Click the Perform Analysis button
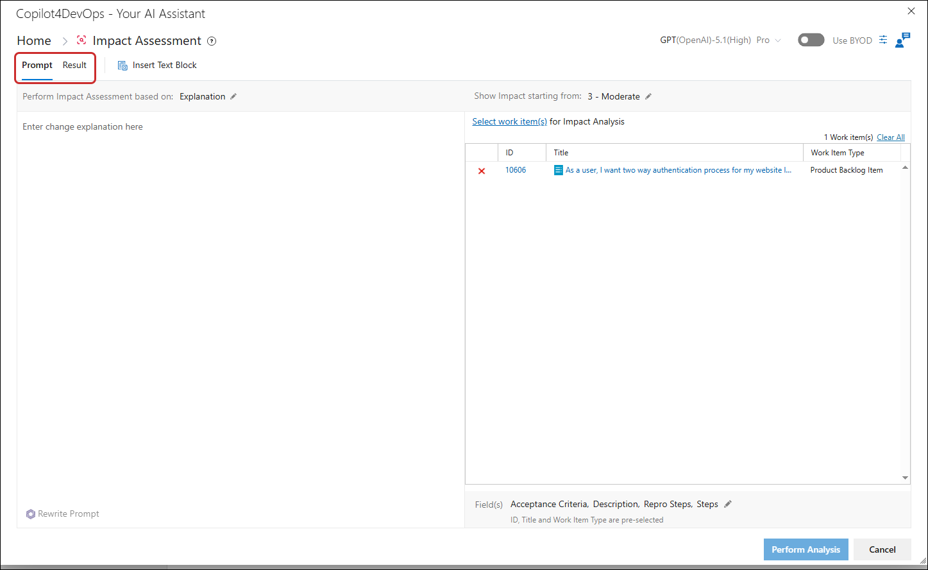928x570 pixels. pyautogui.click(x=806, y=549)
